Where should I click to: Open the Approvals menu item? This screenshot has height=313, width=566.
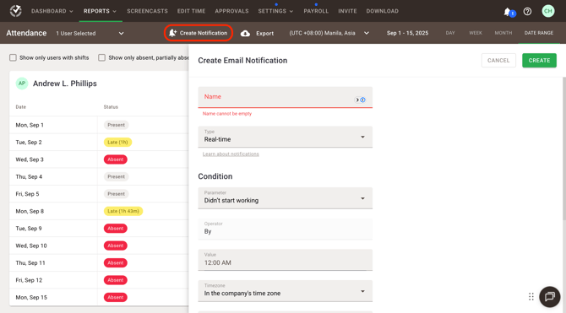(x=231, y=11)
